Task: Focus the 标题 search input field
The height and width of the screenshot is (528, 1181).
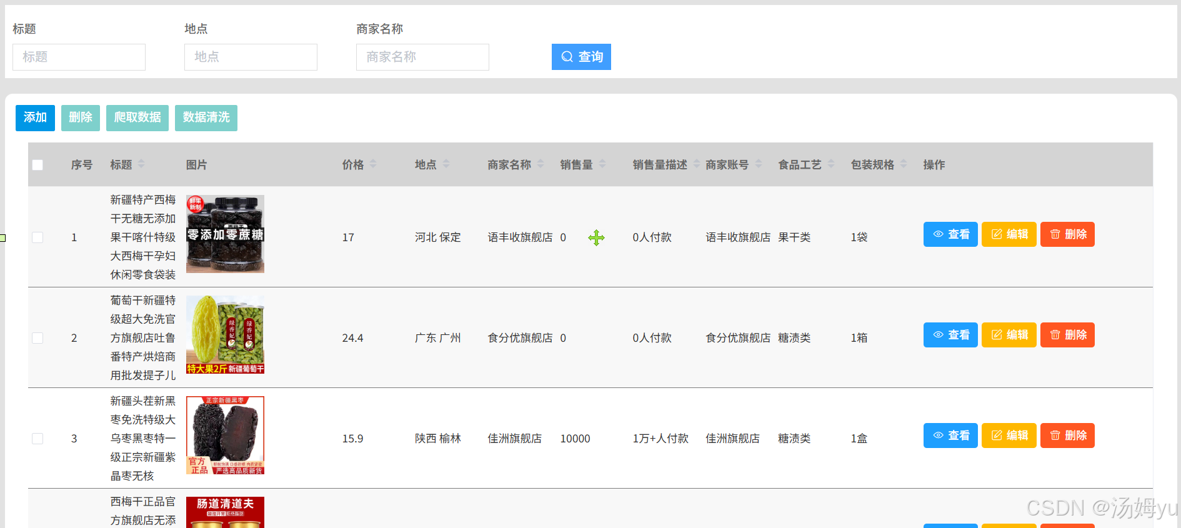Action: point(79,57)
